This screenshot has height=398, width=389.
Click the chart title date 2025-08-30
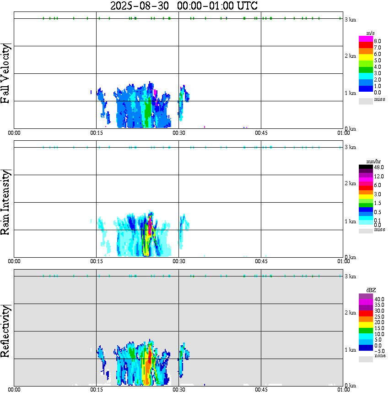140,6
